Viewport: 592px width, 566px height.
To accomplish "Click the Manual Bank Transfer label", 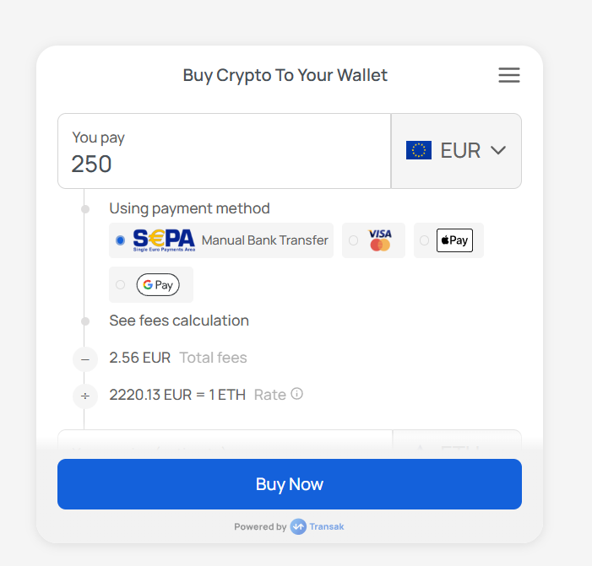I will tap(265, 240).
